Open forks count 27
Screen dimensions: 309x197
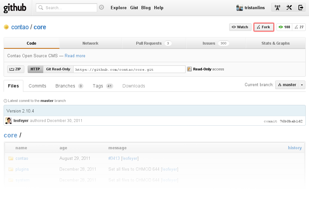[299, 27]
